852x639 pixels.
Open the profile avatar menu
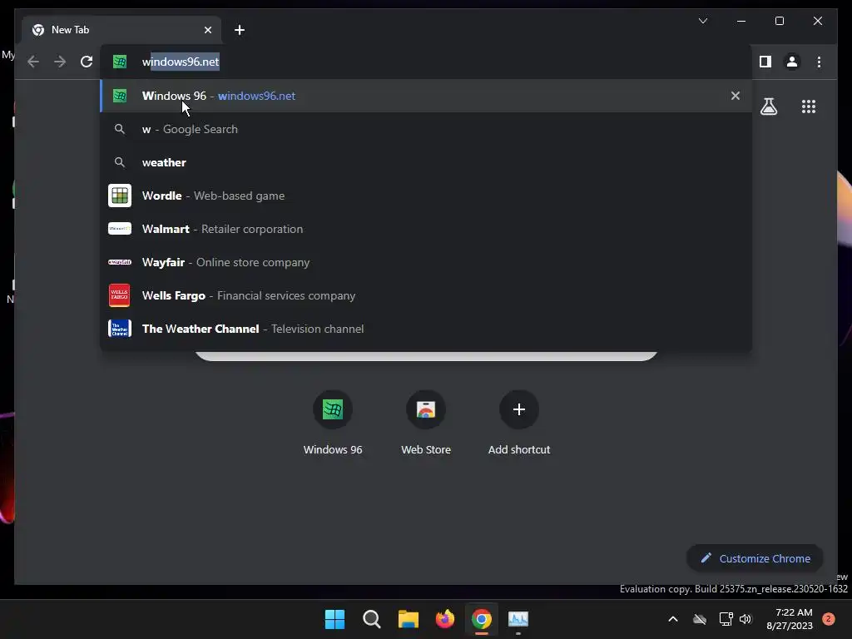click(x=792, y=62)
